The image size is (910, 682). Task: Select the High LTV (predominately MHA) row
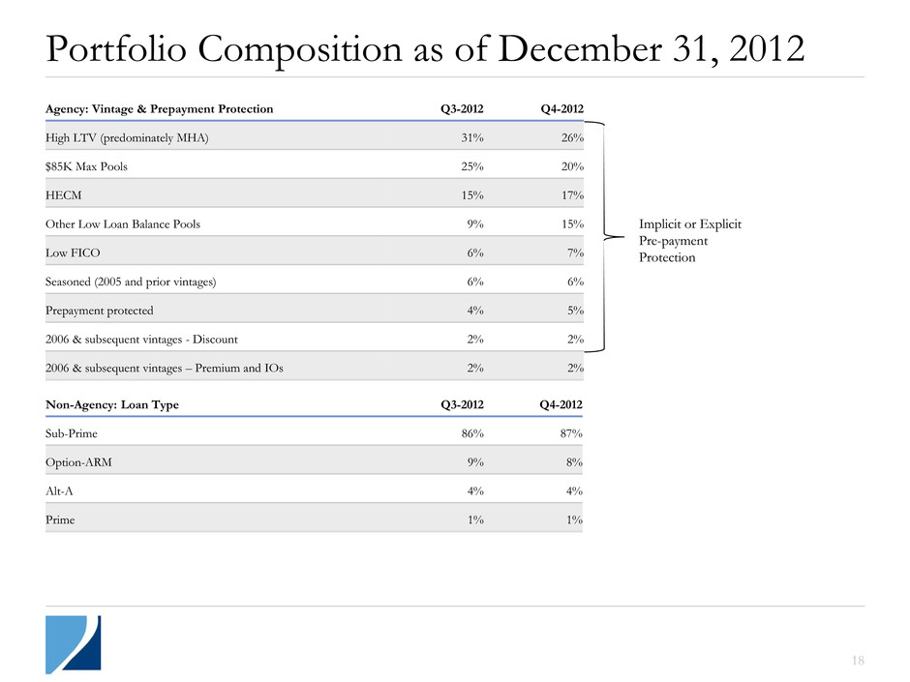coord(127,137)
